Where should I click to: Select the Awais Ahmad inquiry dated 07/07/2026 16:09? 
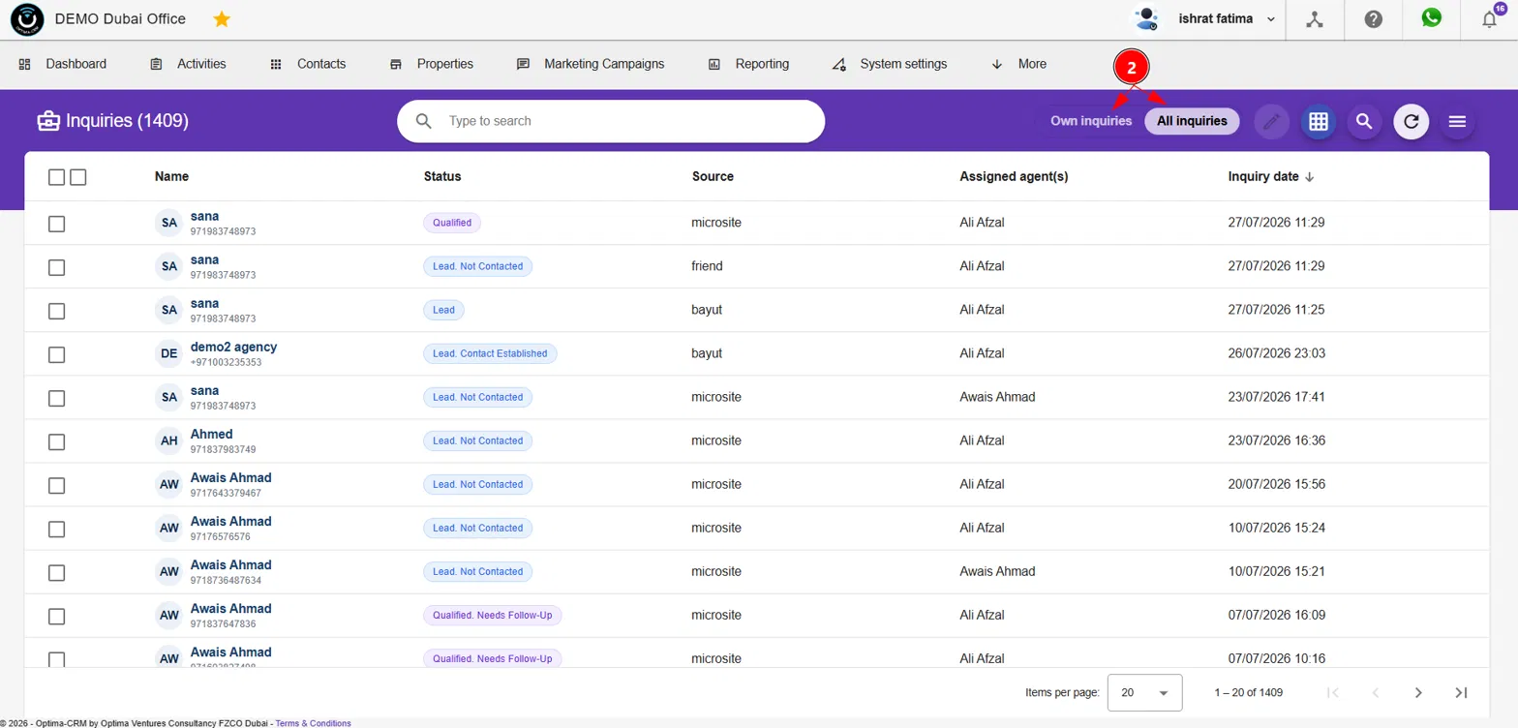tap(56, 616)
